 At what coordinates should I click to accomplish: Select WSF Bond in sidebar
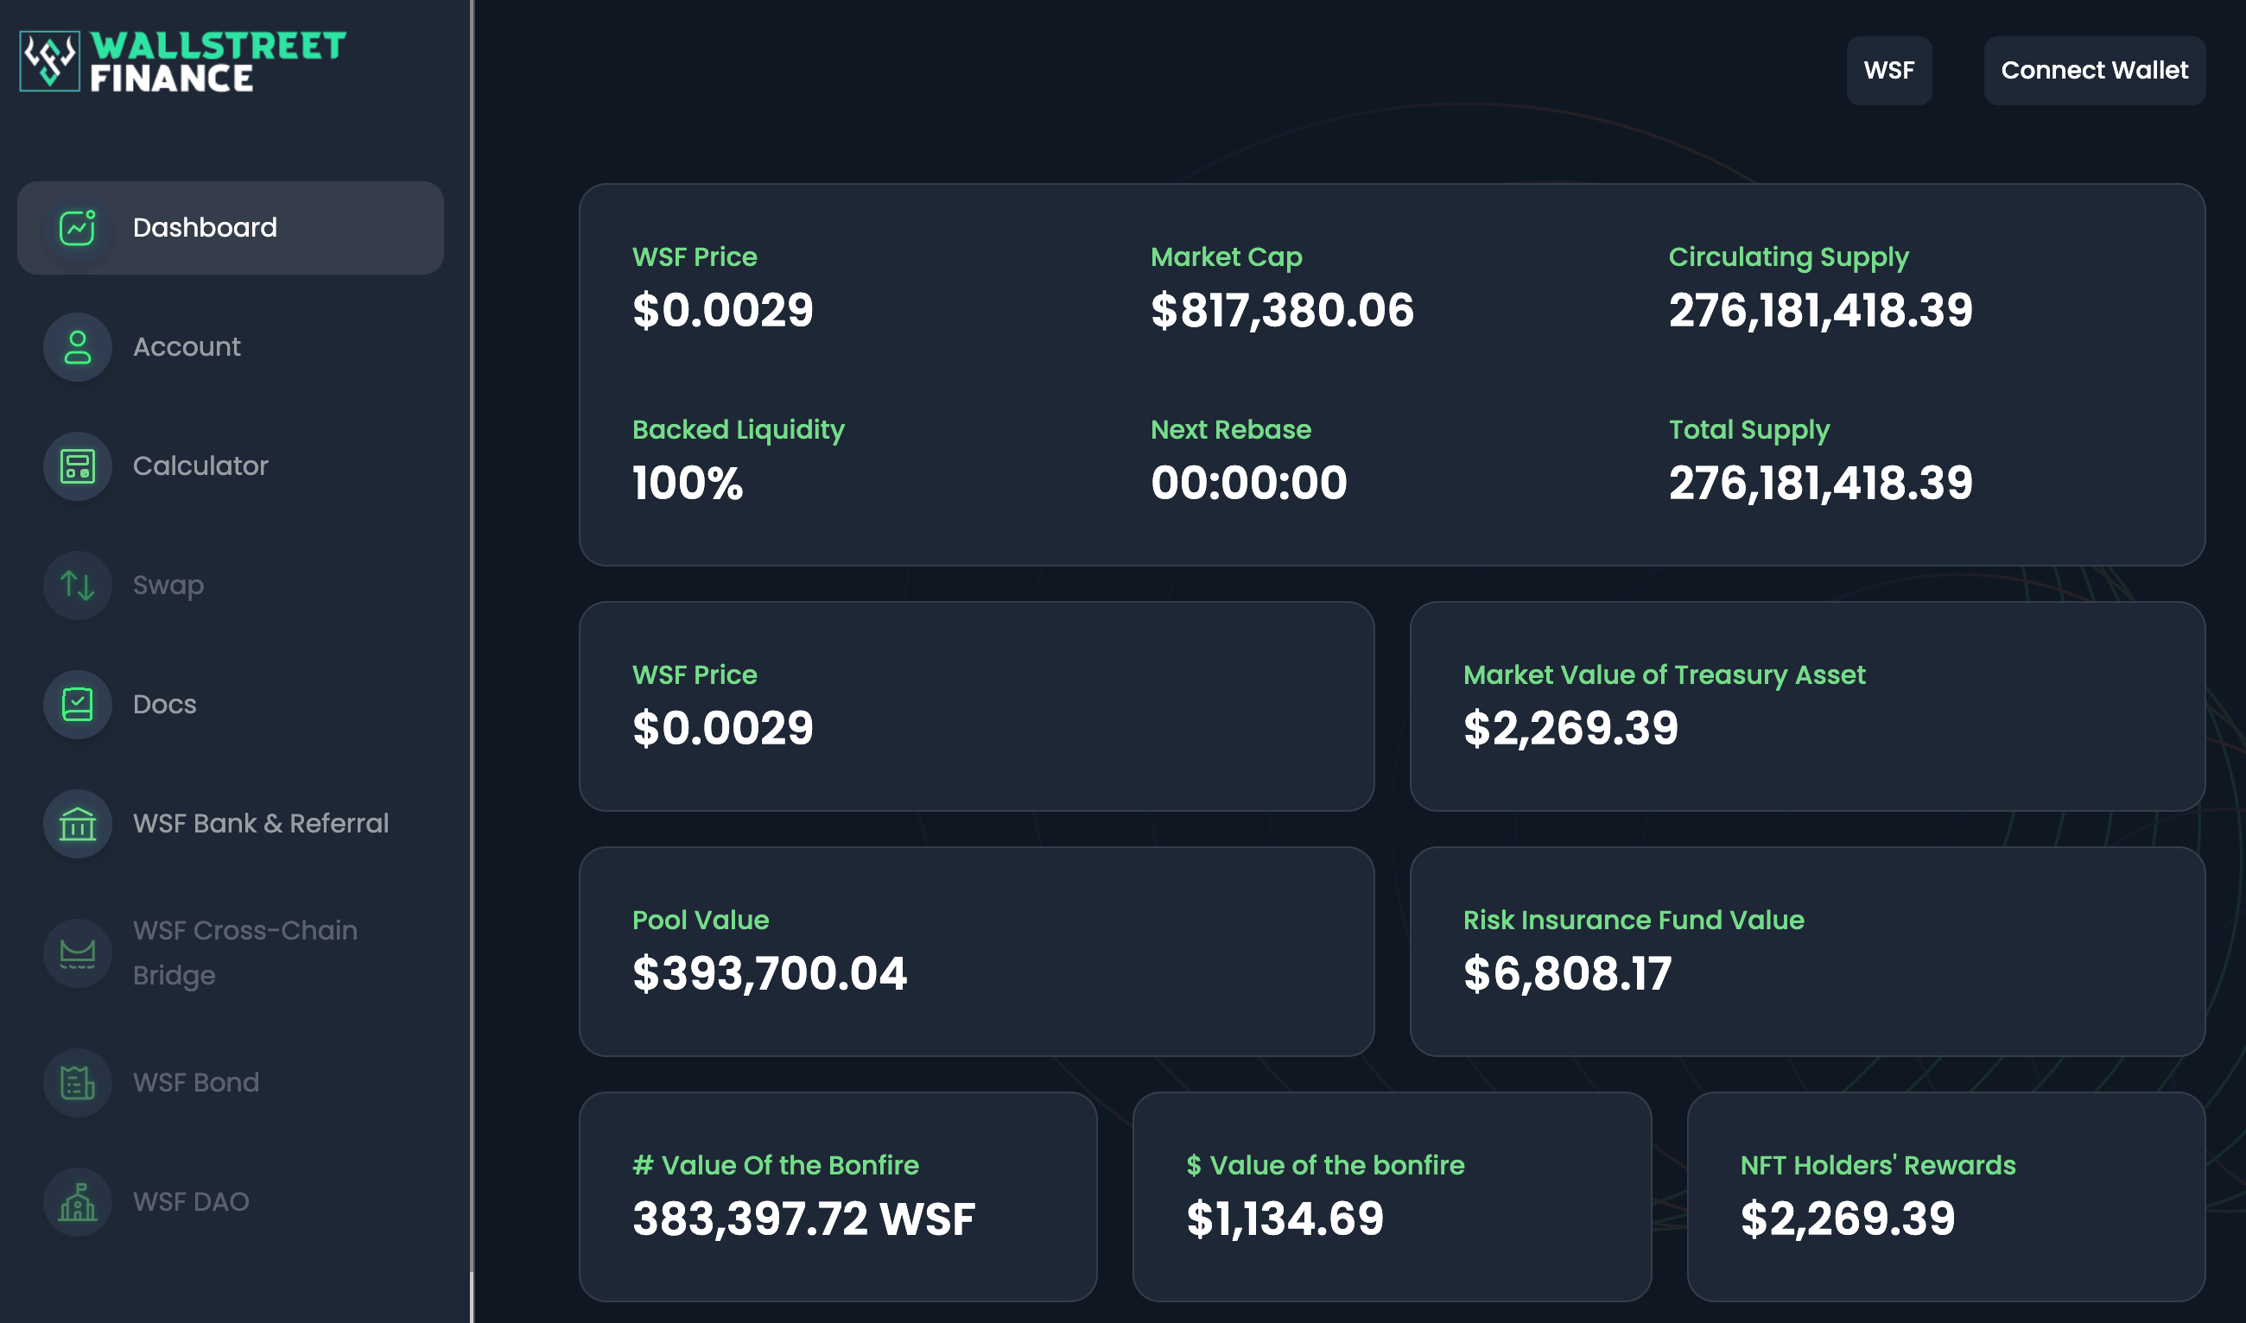click(x=230, y=1083)
